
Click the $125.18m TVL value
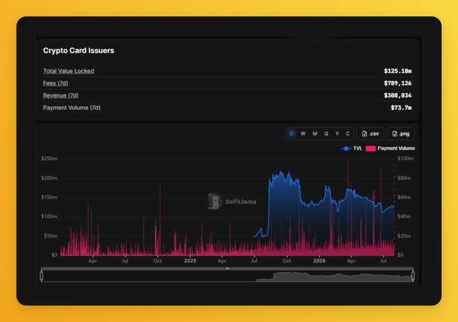[398, 71]
